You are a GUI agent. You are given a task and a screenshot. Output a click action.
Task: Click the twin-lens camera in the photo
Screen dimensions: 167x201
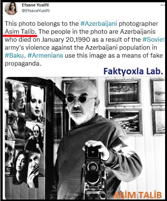(x=94, y=172)
